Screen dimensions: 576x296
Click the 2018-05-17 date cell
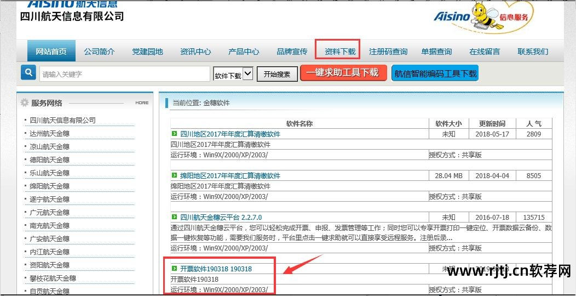(492, 134)
